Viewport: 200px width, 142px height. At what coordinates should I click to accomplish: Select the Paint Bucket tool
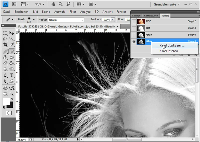tap(11, 63)
